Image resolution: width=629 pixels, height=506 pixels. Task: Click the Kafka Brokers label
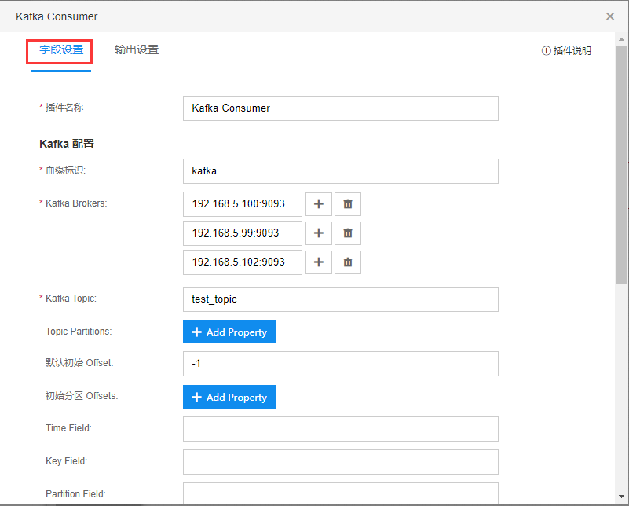click(76, 203)
